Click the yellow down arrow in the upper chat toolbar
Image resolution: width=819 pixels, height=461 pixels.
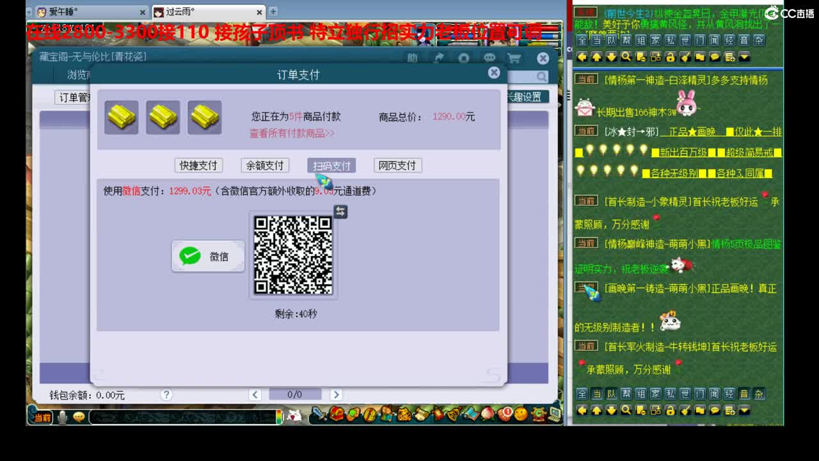(611, 56)
